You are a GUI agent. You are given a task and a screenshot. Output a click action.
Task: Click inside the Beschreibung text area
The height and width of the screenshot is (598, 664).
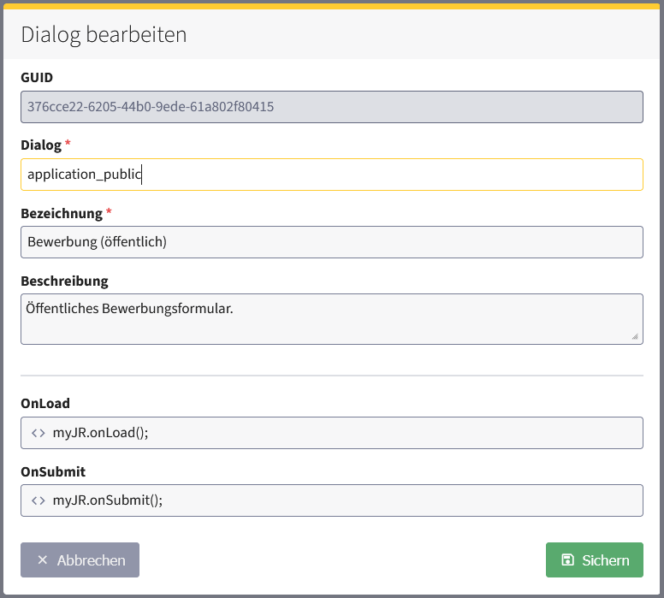click(331, 319)
